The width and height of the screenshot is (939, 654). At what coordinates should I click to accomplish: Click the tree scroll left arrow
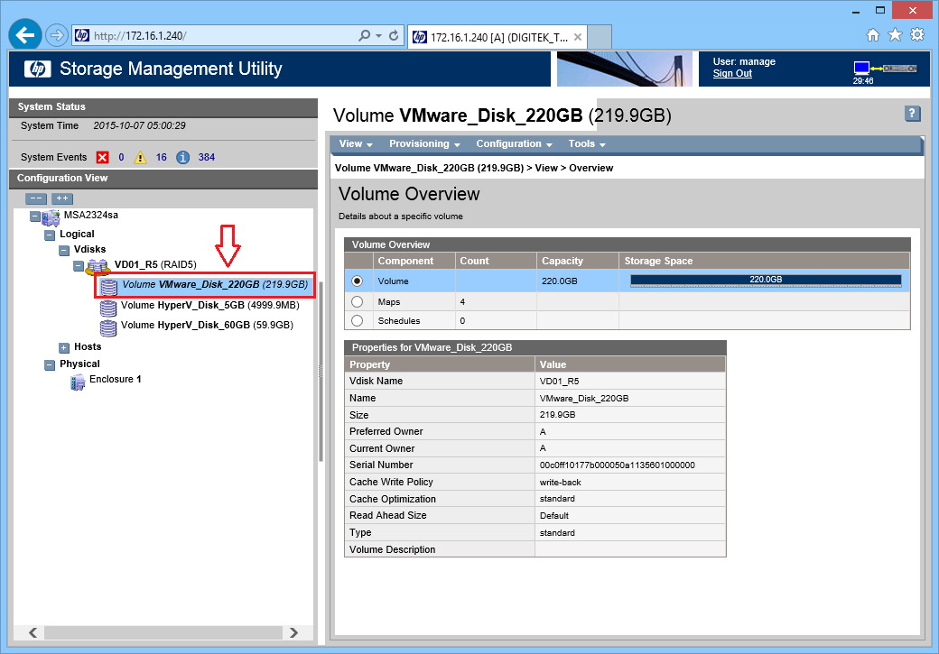(x=33, y=632)
